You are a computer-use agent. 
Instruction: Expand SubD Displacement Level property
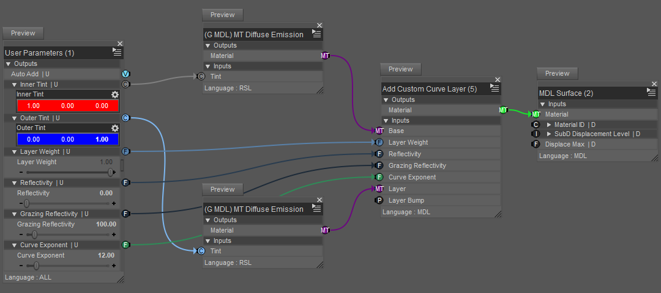tap(549, 134)
